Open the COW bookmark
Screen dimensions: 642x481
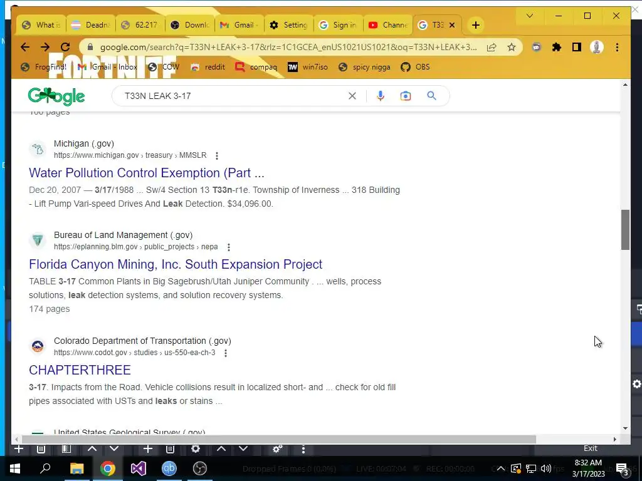pyautogui.click(x=164, y=66)
